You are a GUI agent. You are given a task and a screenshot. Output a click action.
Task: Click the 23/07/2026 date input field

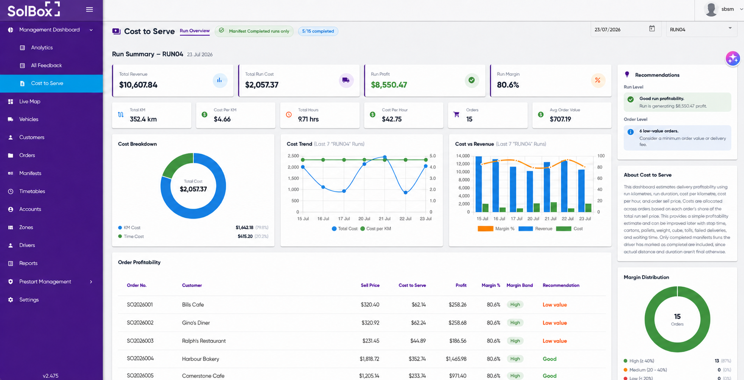pos(620,29)
